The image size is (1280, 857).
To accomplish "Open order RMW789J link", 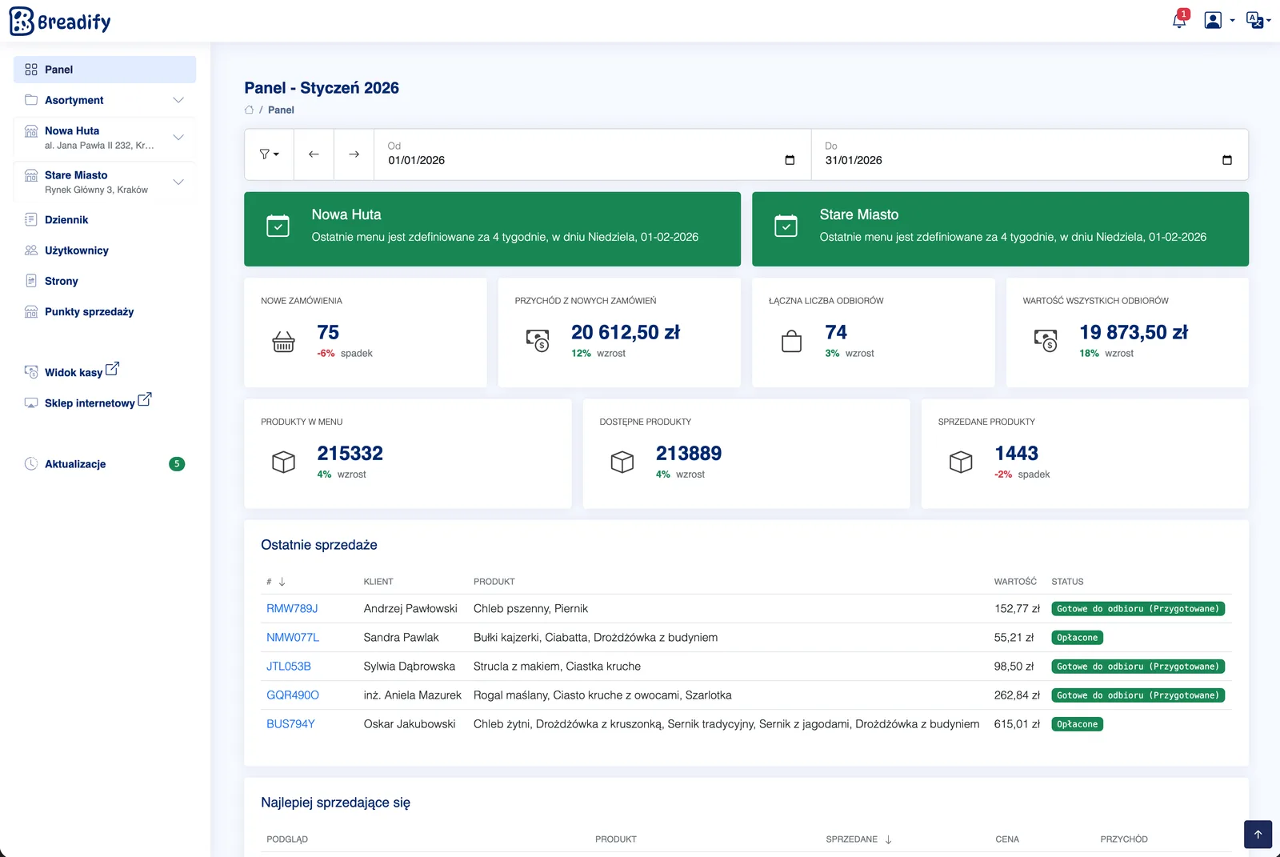I will (x=292, y=609).
